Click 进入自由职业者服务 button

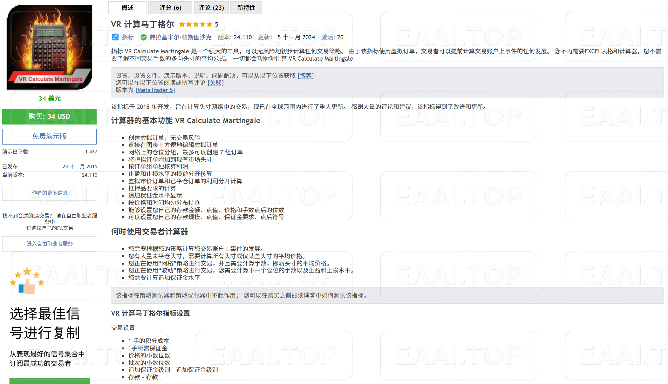(x=49, y=244)
